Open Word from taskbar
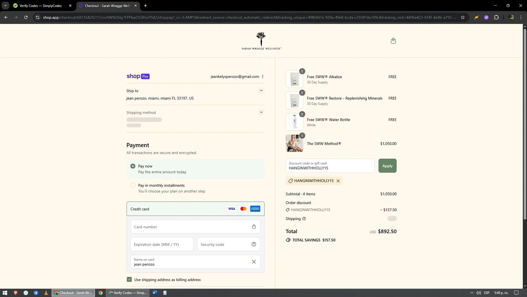The image size is (527, 297). point(155,293)
